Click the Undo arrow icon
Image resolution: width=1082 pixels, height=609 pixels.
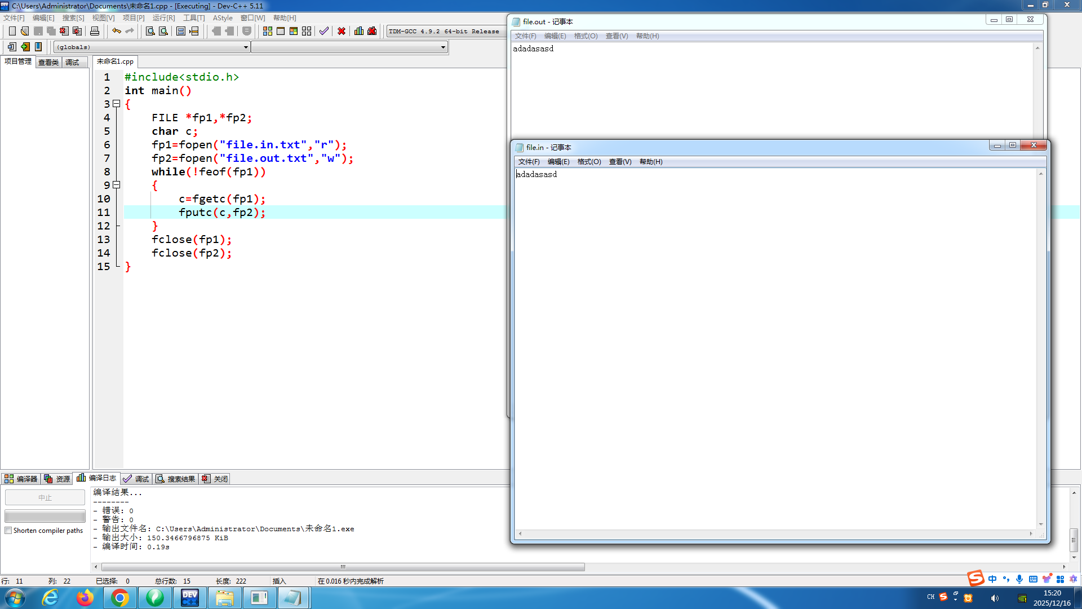click(117, 31)
